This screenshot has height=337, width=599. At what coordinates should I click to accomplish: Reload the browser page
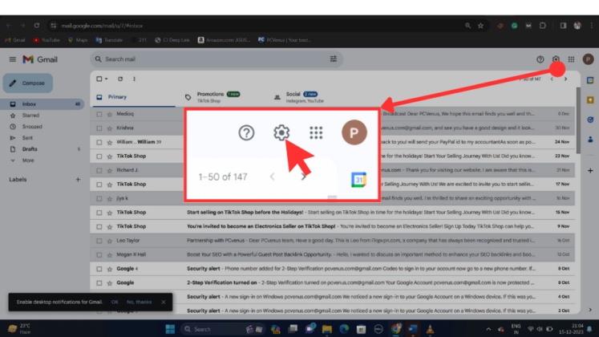click(37, 26)
